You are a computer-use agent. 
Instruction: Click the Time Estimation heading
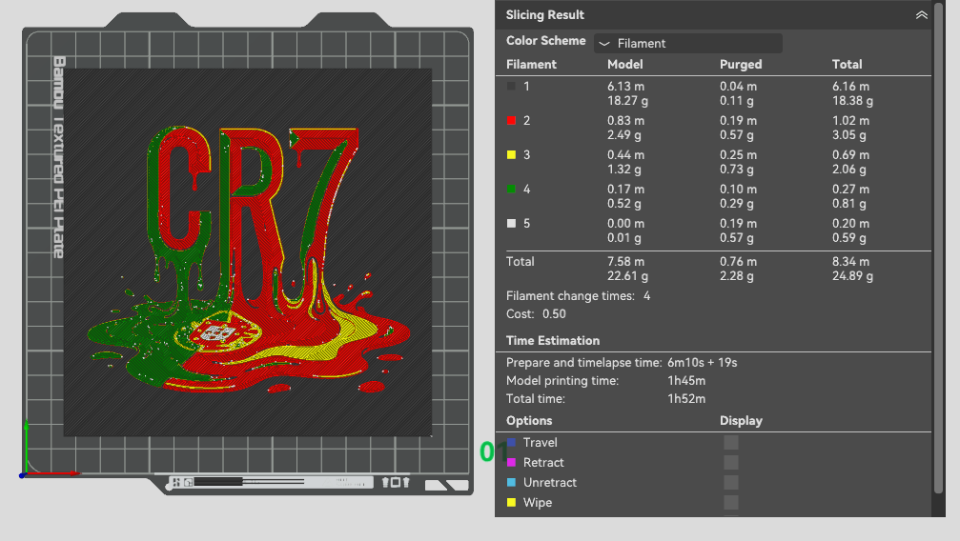553,341
